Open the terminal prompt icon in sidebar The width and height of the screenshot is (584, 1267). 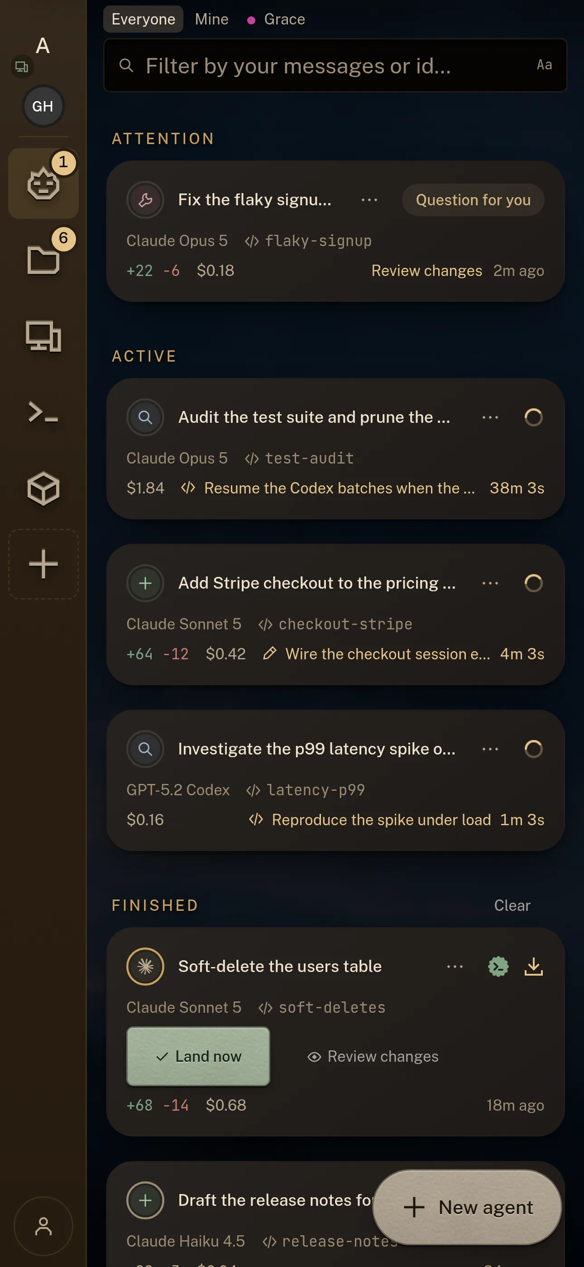[43, 411]
